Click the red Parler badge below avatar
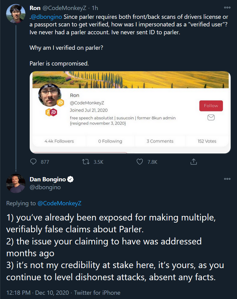This screenshot has height=299, width=237. click(53, 113)
